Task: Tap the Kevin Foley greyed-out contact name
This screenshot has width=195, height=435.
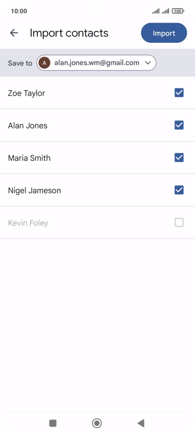Action: (28, 223)
